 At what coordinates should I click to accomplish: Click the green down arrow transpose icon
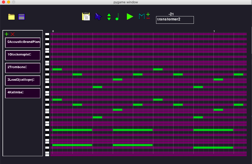(109, 19)
